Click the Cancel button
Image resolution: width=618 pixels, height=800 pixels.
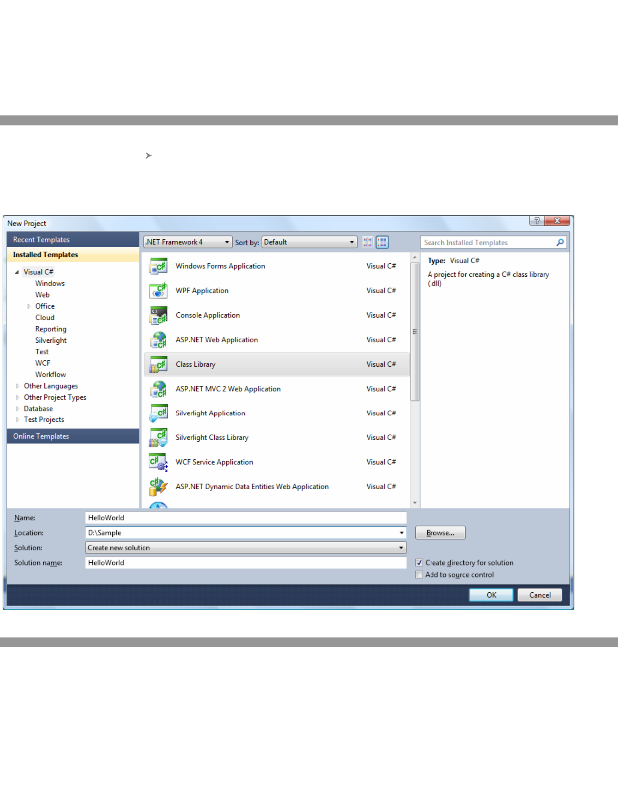(x=540, y=595)
